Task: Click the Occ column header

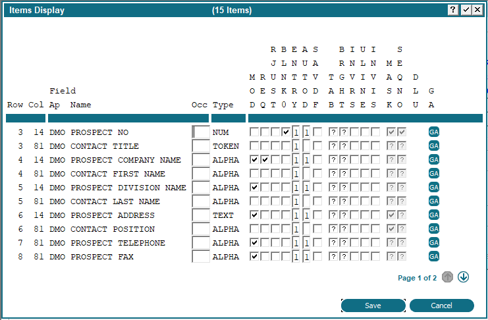Action: pos(200,105)
